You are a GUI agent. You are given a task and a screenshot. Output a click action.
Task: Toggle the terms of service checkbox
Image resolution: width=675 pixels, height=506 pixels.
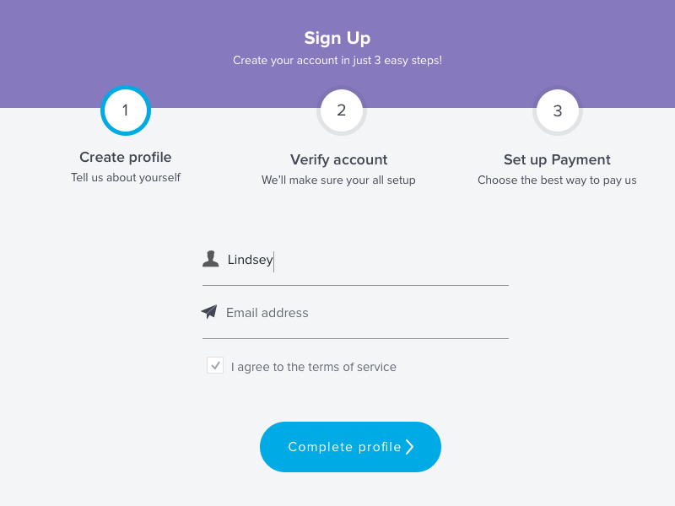point(215,365)
